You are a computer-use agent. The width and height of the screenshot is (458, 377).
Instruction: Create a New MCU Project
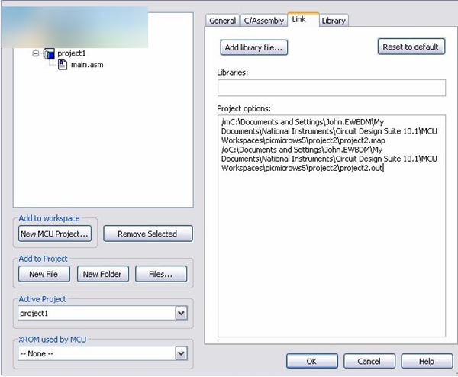pos(55,234)
